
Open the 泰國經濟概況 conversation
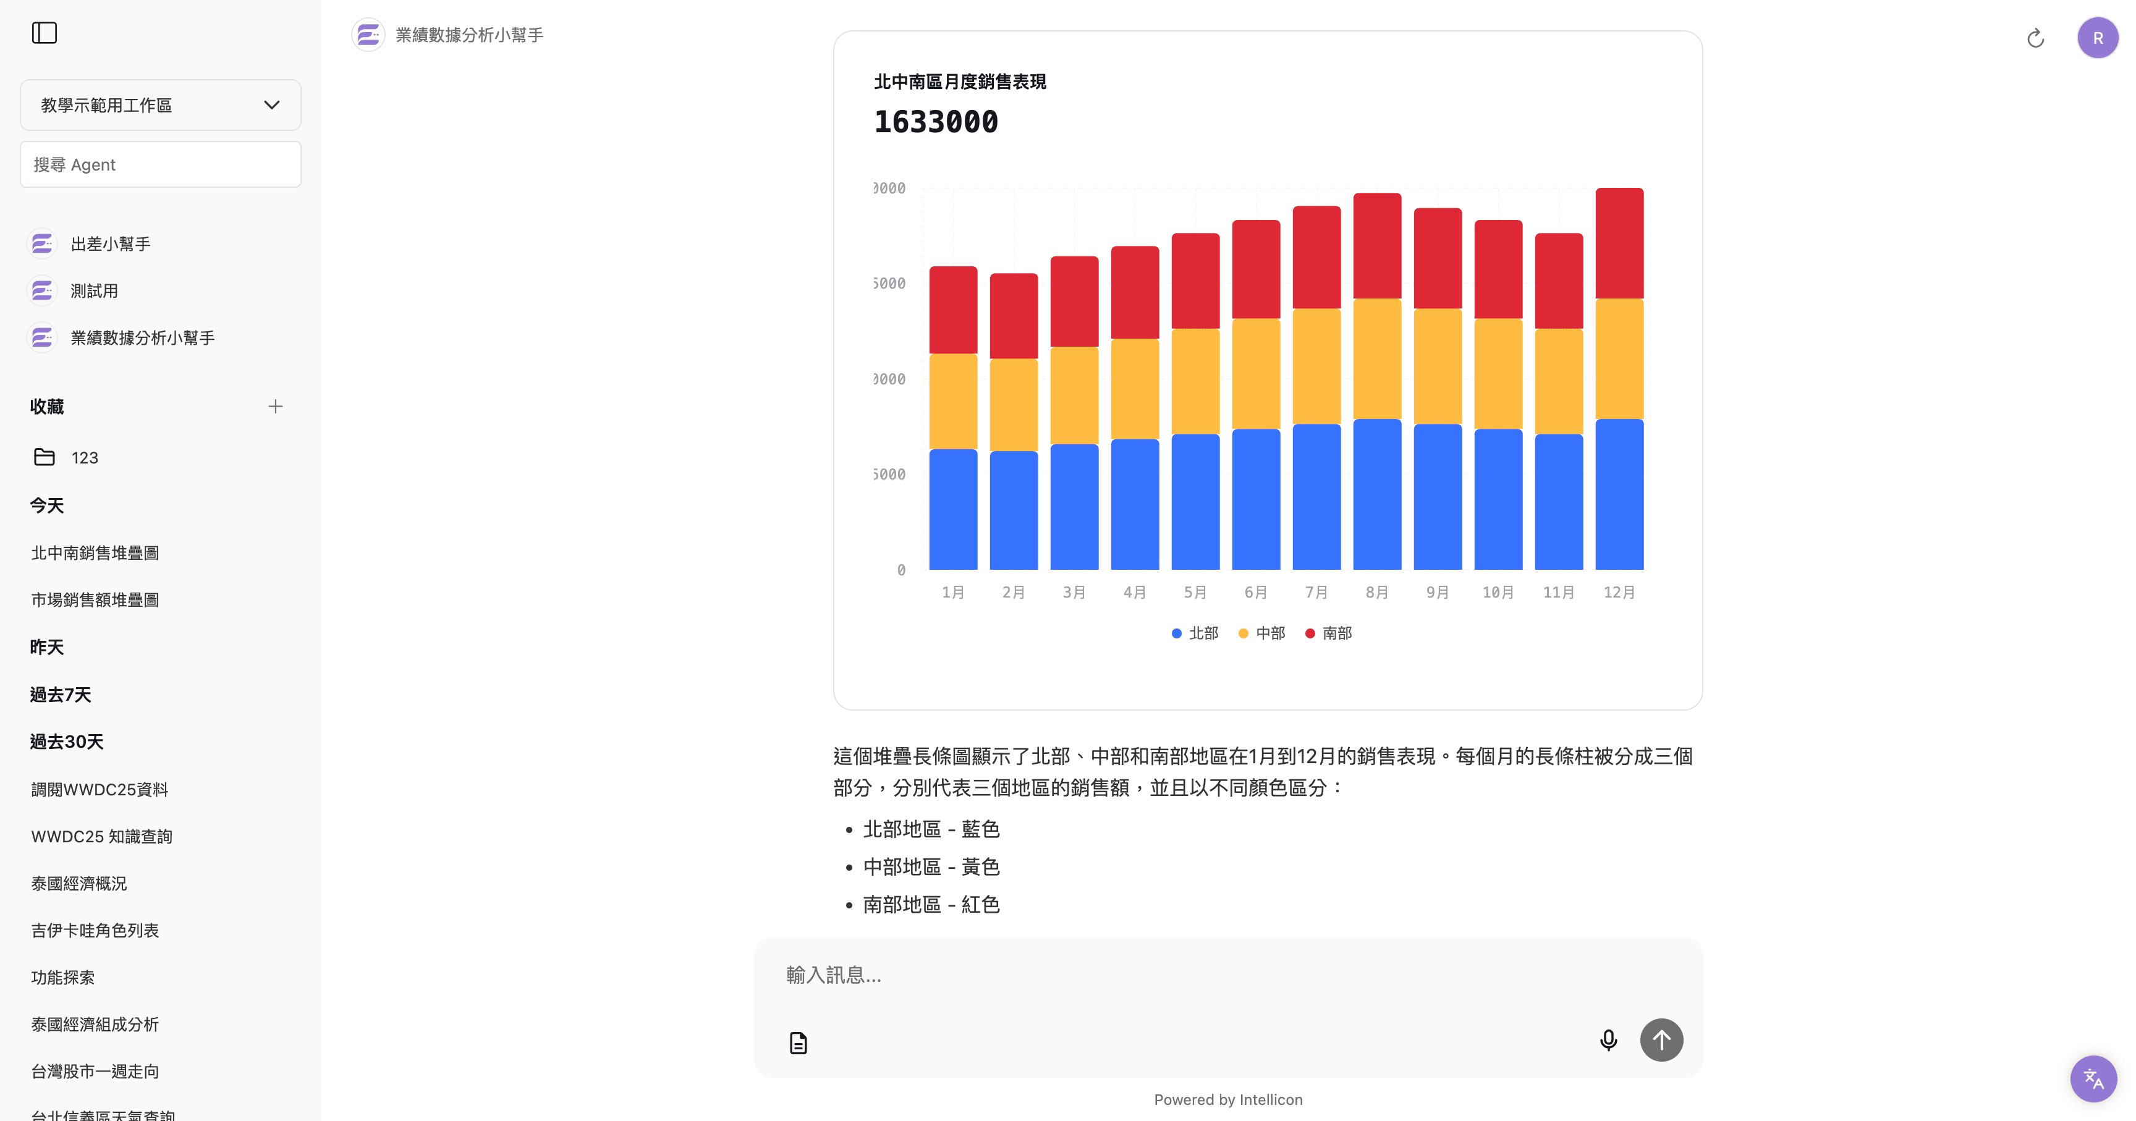pos(78,883)
